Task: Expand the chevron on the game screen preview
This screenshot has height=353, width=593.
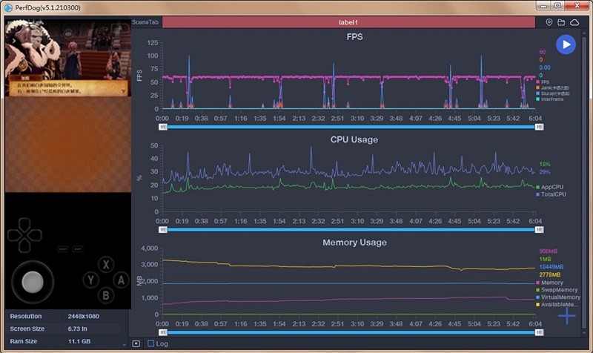Action: coord(13,41)
